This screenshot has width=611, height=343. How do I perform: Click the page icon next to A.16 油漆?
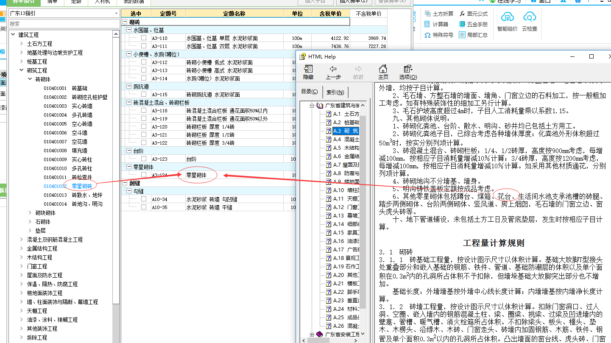coord(328,241)
